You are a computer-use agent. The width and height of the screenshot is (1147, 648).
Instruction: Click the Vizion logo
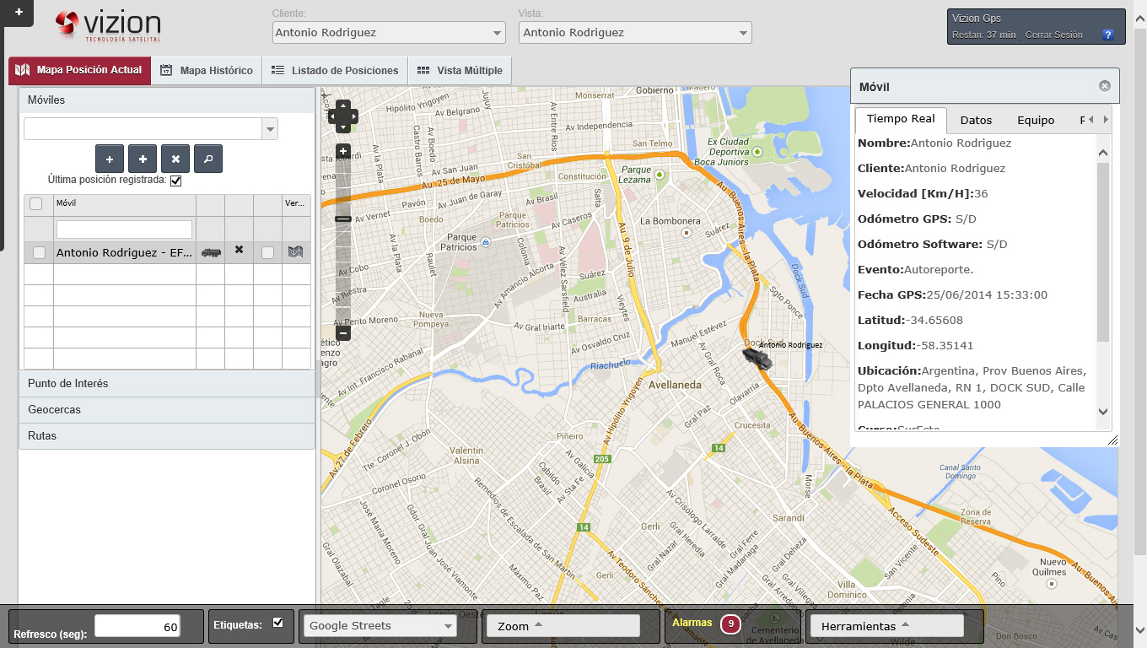click(108, 25)
